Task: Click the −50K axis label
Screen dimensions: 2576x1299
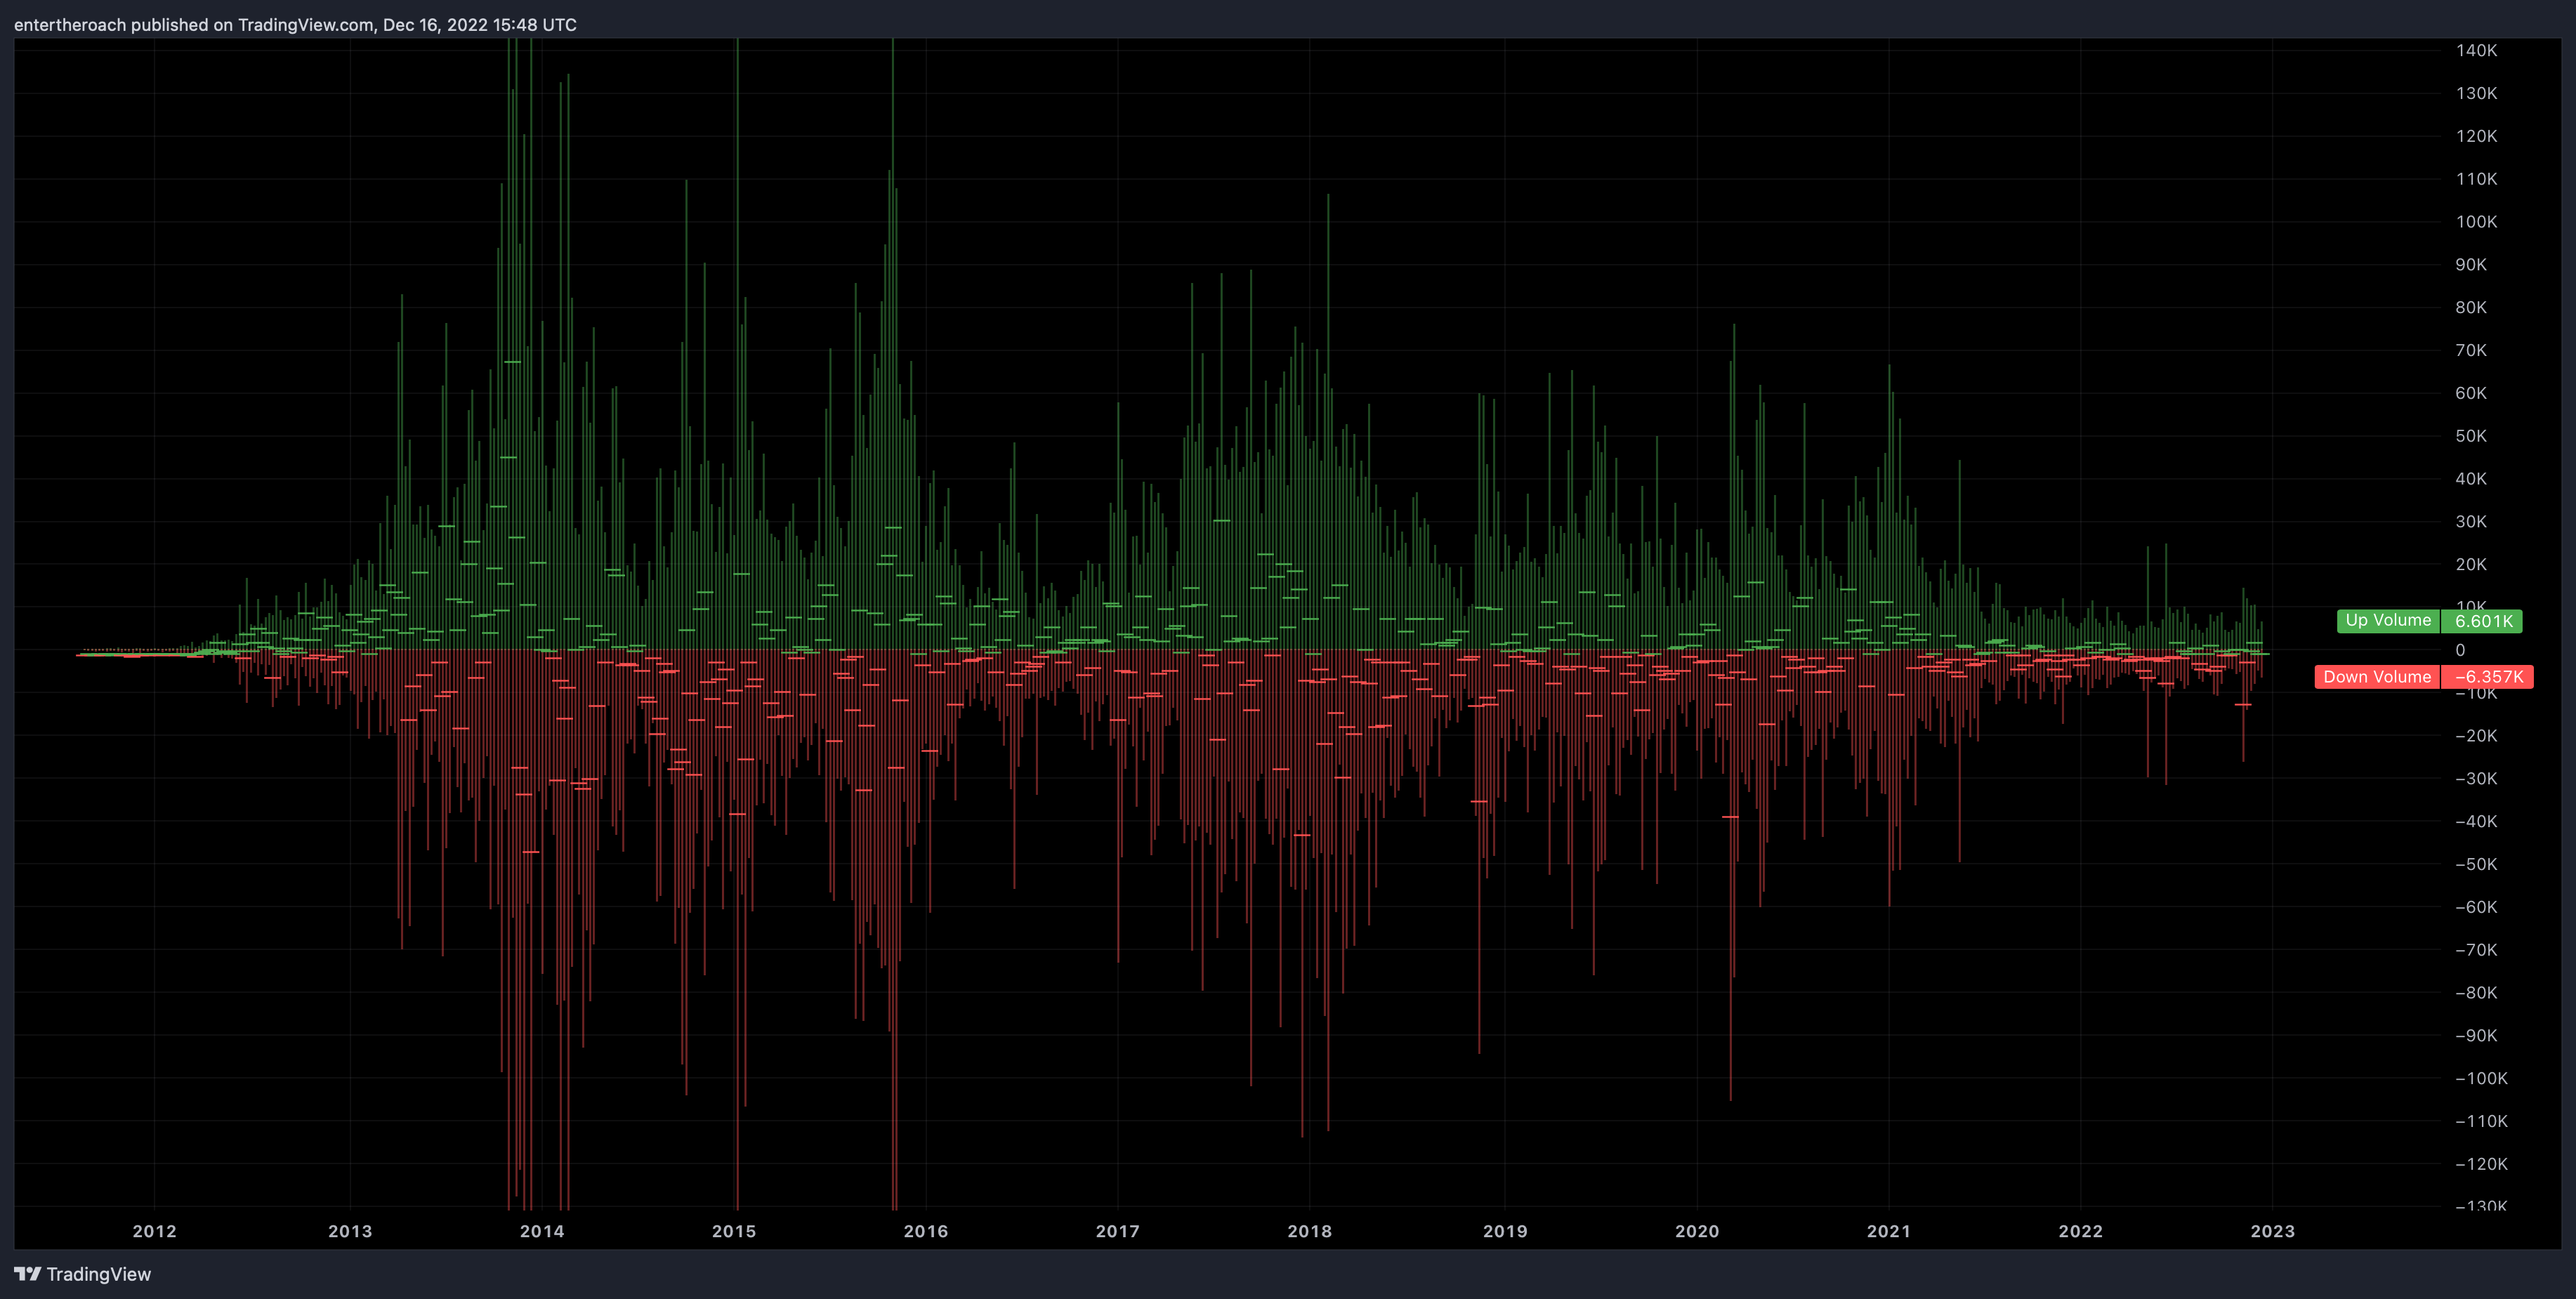Action: pyautogui.click(x=2476, y=864)
